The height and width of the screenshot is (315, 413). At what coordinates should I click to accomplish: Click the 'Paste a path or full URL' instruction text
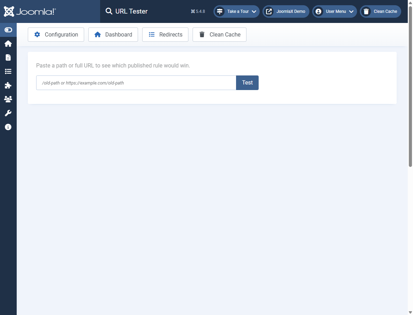click(x=113, y=65)
